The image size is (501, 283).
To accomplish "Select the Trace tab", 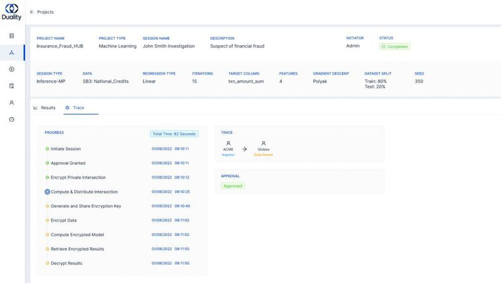I will point(75,108).
